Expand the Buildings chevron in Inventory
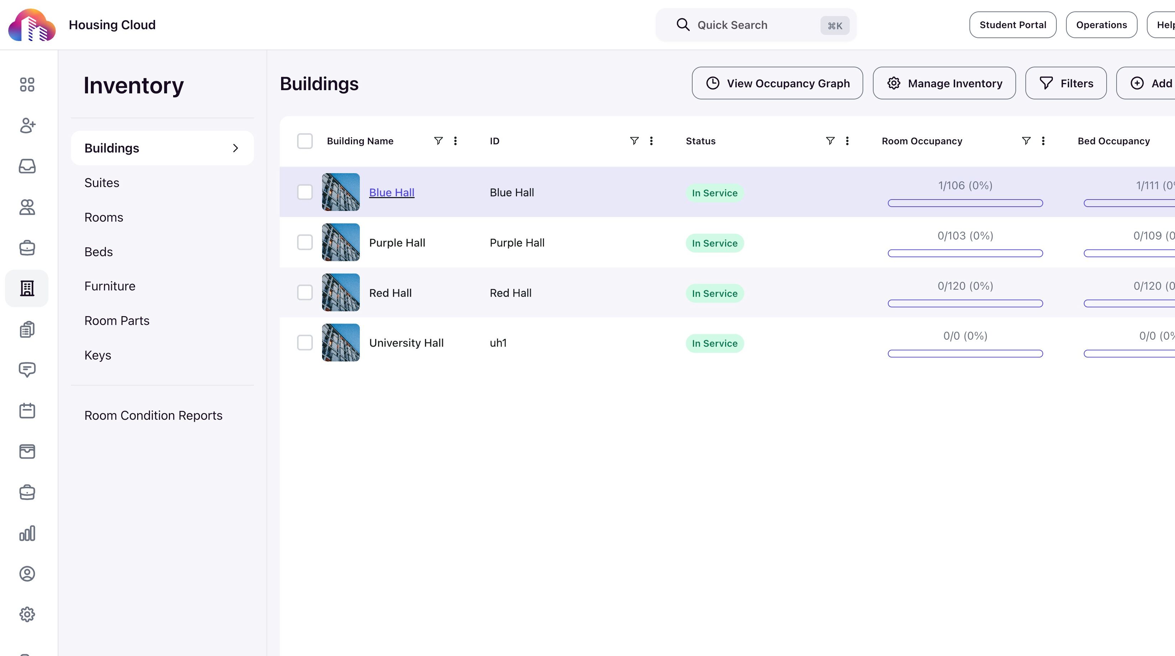 point(235,148)
